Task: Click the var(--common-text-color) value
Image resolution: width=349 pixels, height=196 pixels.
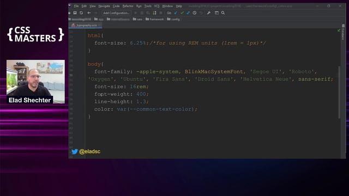Action: click(x=155, y=109)
